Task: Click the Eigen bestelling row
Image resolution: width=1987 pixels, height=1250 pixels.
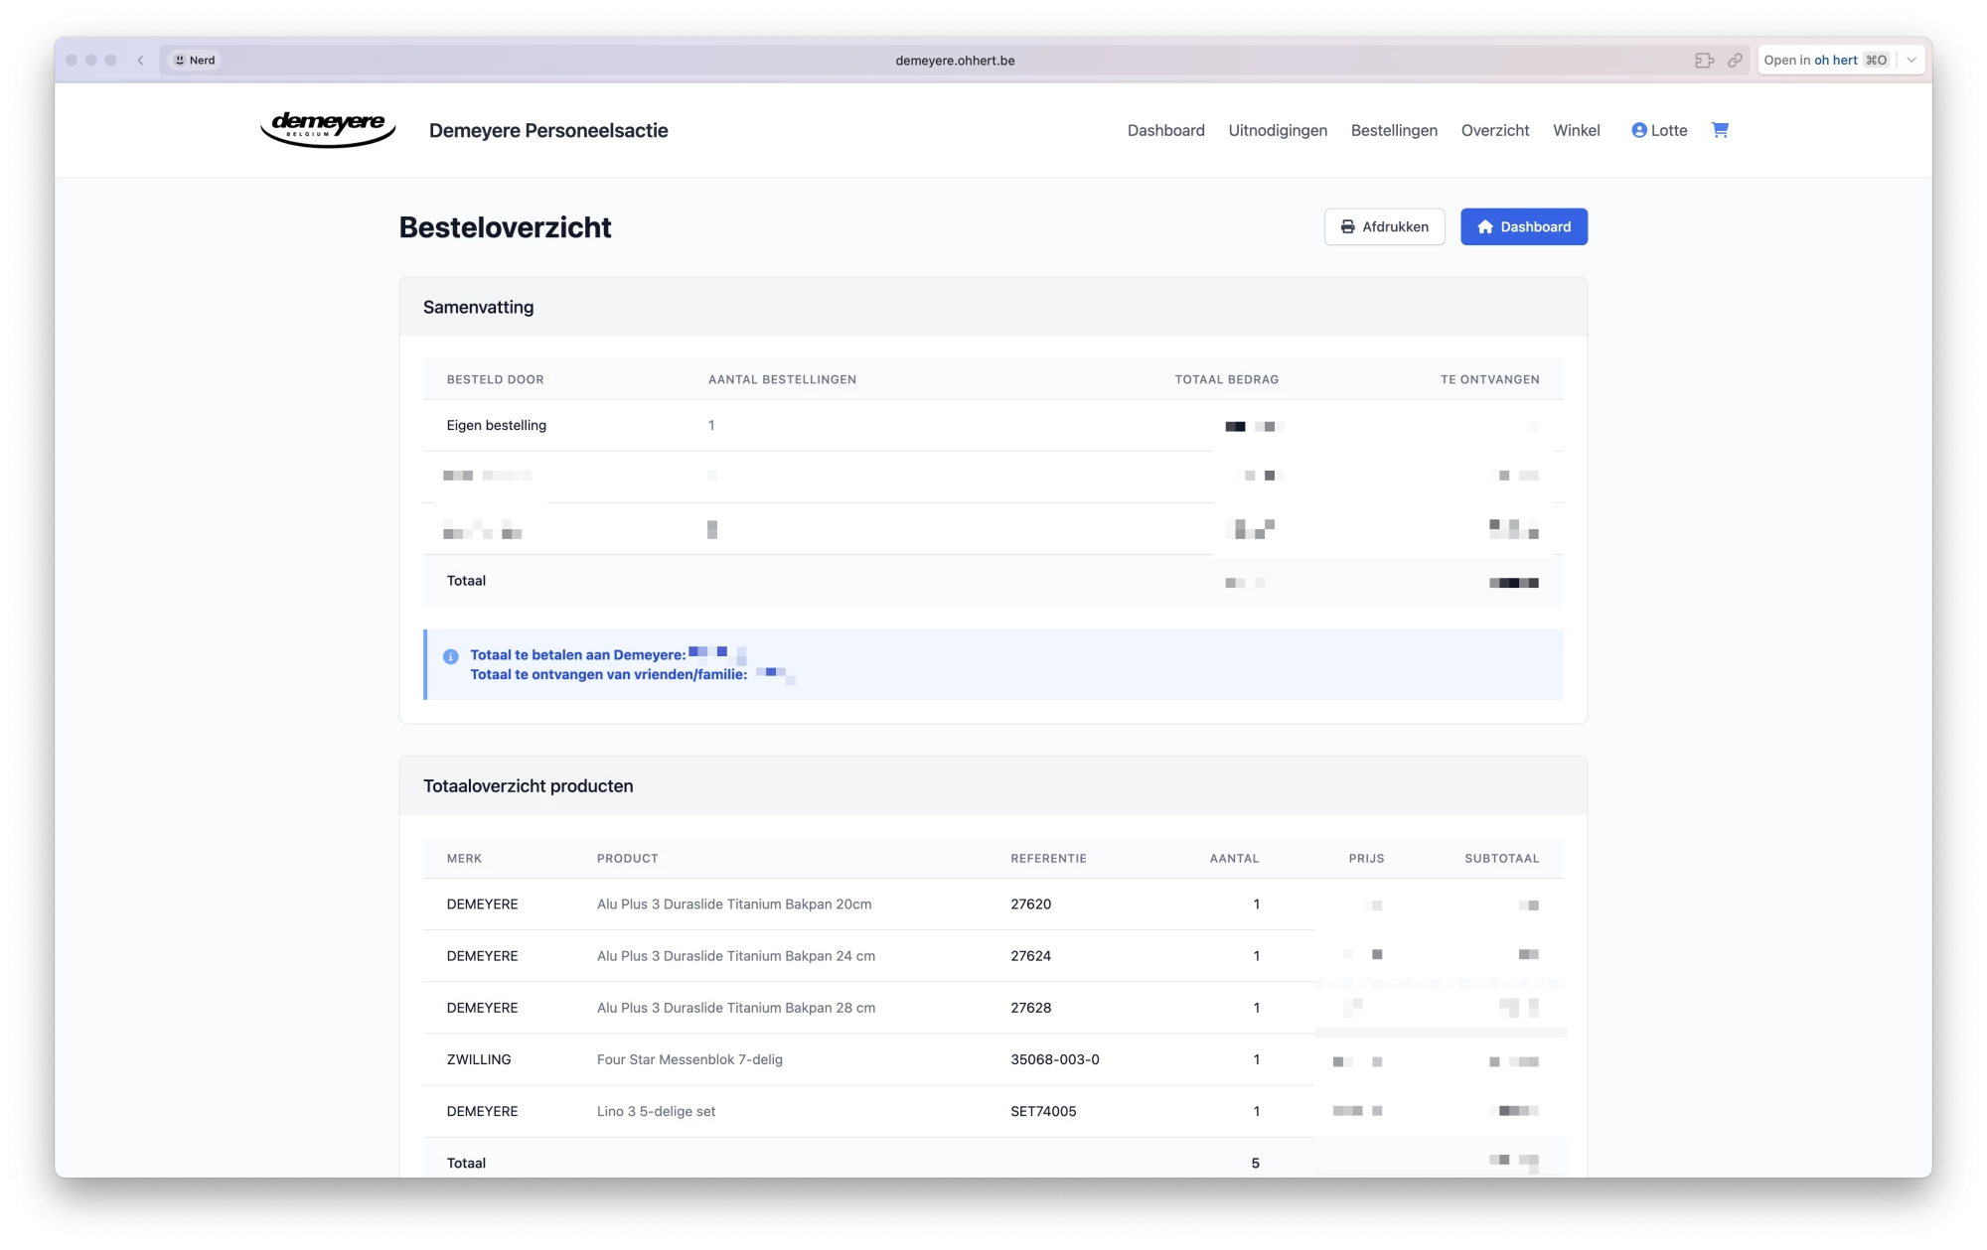Action: pos(496,425)
